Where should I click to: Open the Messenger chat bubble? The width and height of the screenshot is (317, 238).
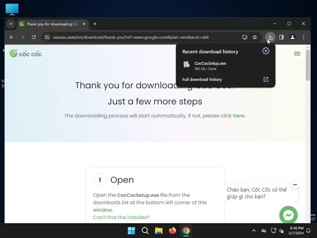(x=288, y=215)
